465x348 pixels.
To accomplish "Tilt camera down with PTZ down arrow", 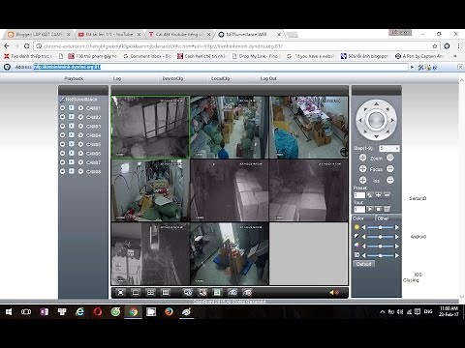I will (x=376, y=136).
